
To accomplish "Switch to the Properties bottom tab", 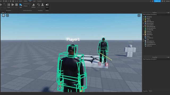I will pos(145,91).
